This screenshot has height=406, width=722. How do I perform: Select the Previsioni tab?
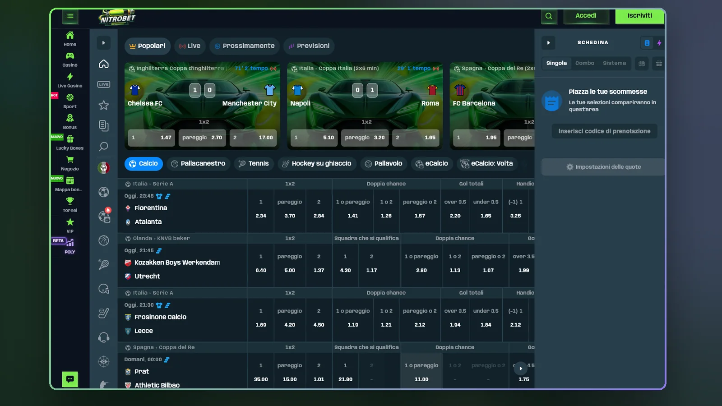[x=309, y=46]
